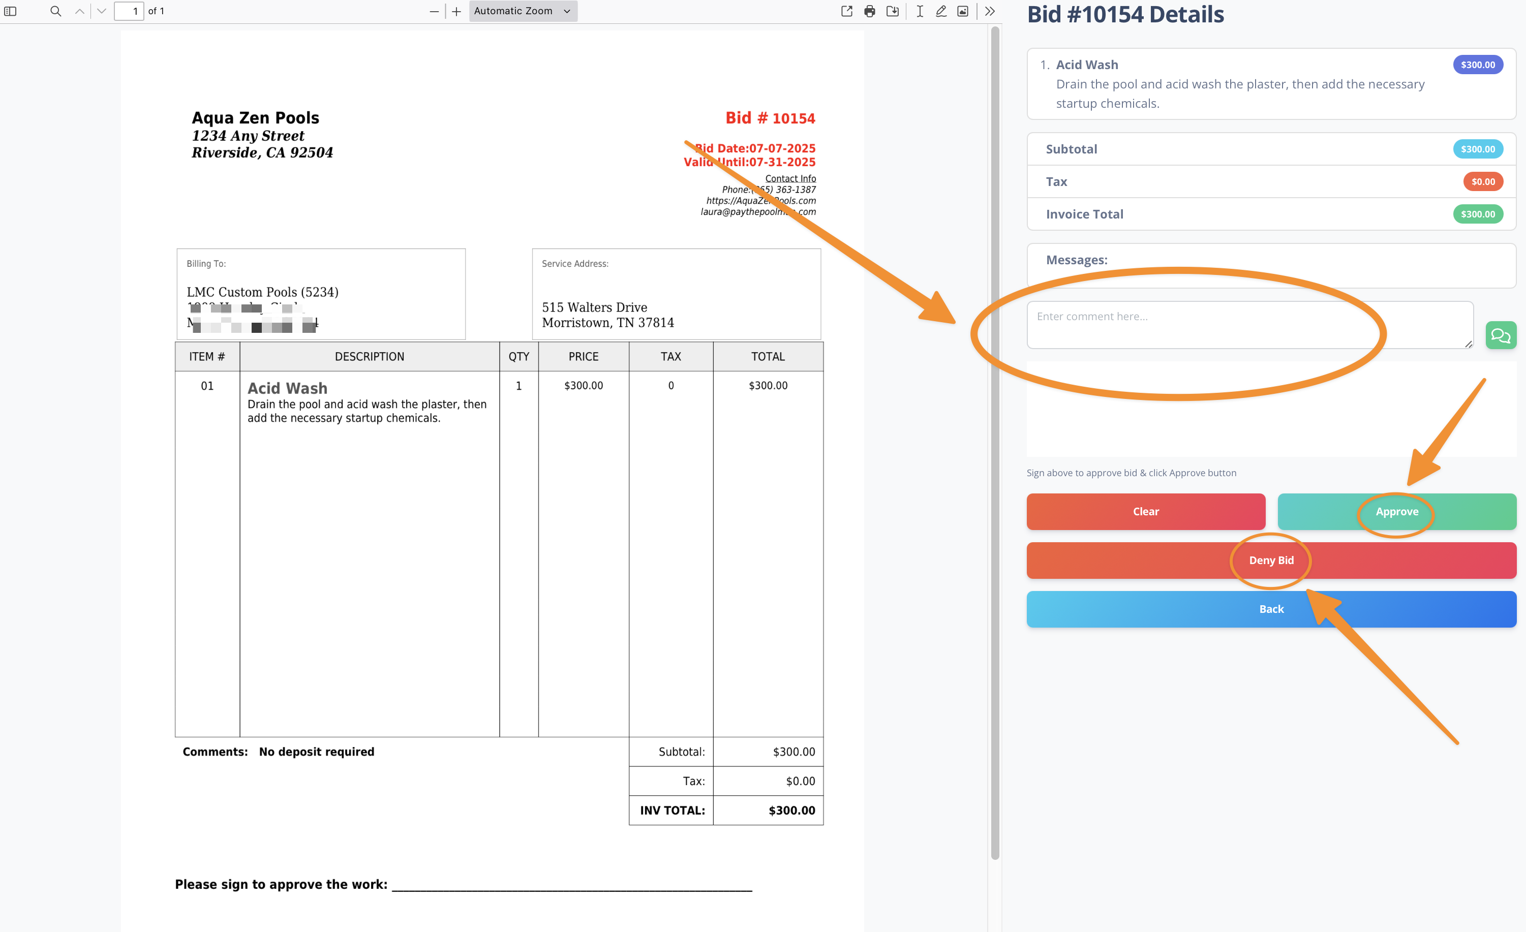Viewport: 1526px width, 932px height.
Task: Click the page number field
Action: pos(129,11)
